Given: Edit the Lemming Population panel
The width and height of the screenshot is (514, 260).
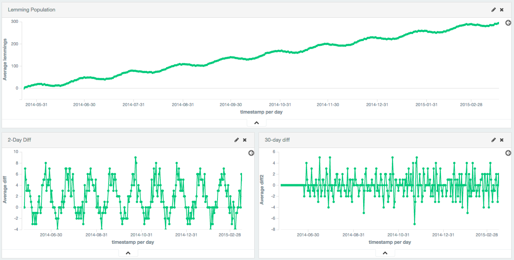Looking at the screenshot, I should (x=493, y=10).
